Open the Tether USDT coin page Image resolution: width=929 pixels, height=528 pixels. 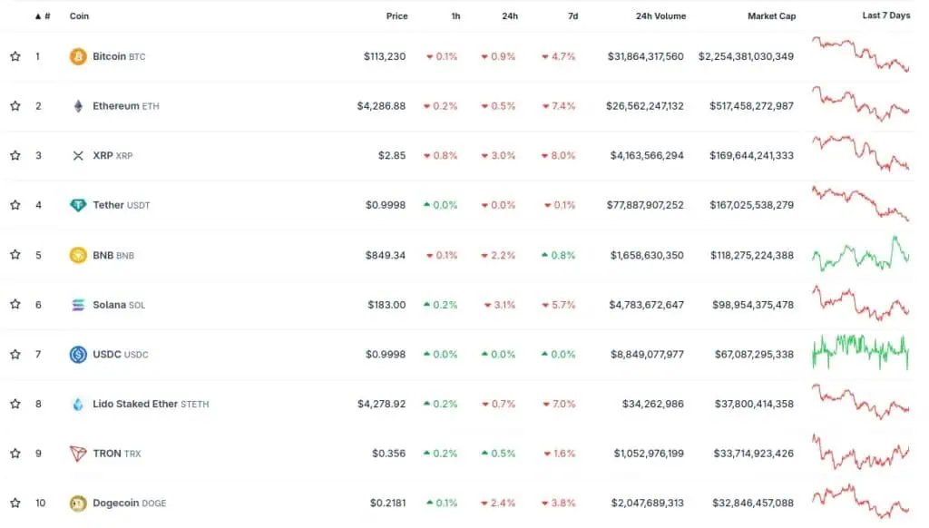[x=122, y=205]
